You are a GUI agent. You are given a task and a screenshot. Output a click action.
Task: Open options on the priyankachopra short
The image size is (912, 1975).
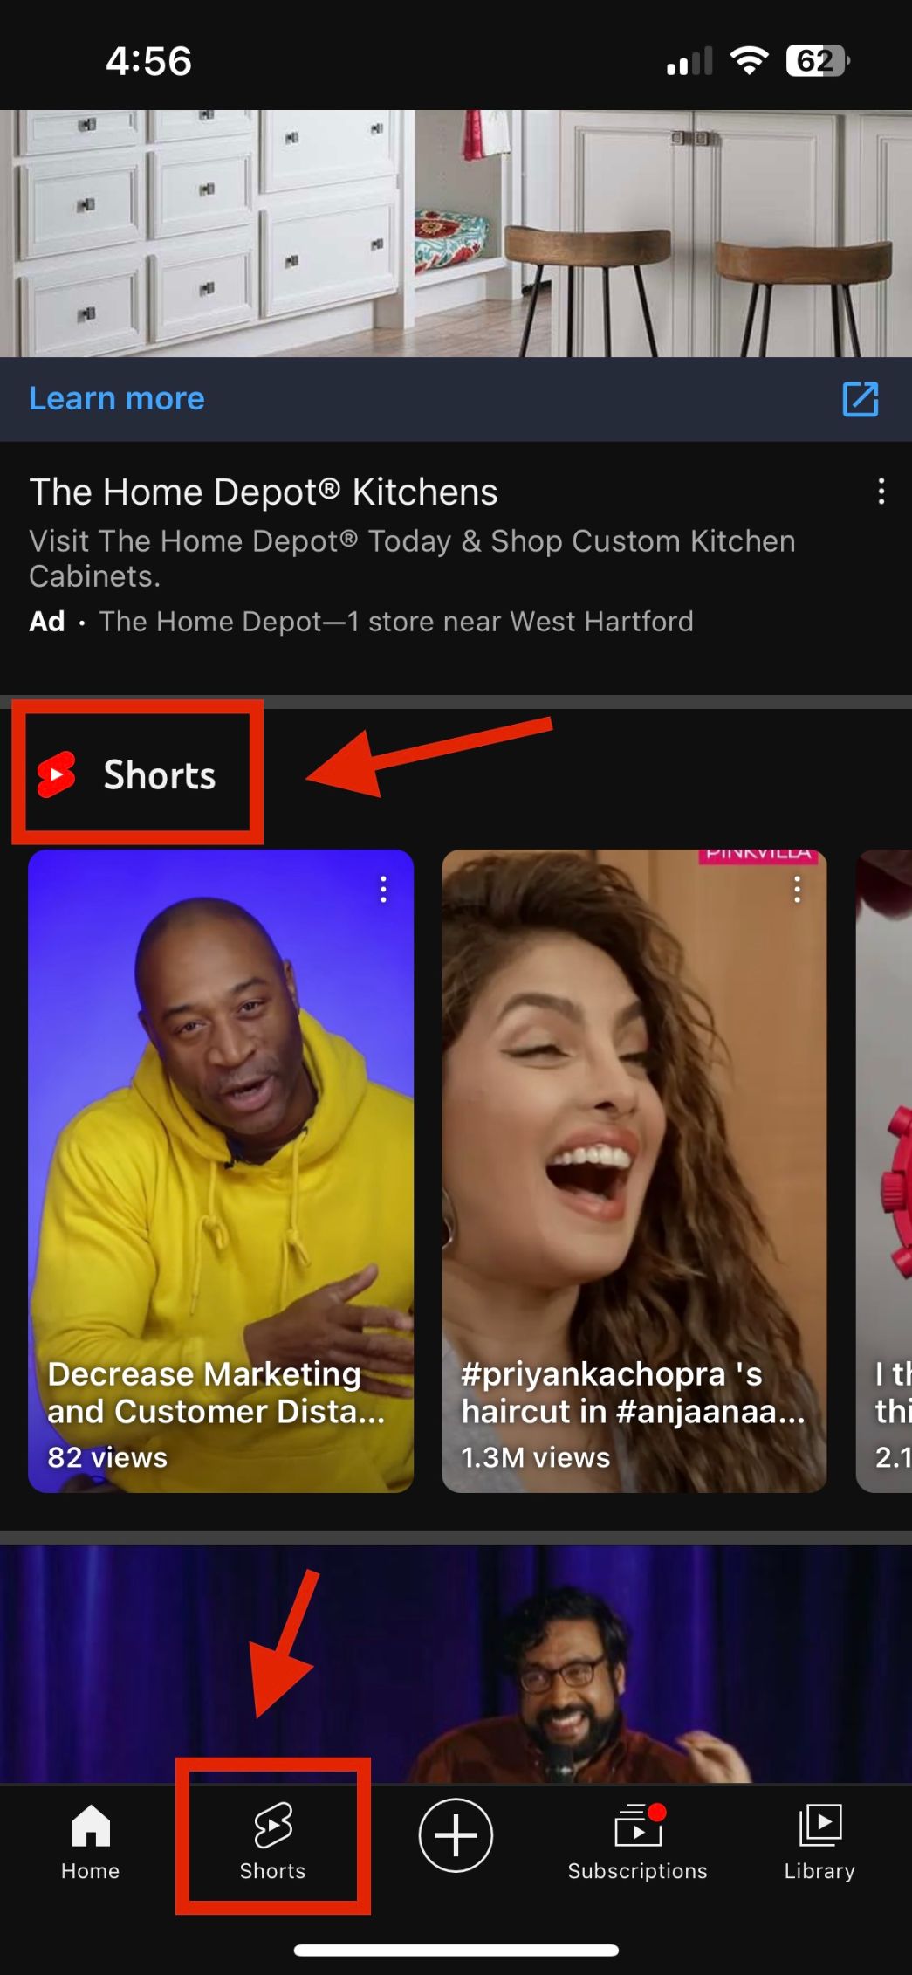tap(797, 890)
